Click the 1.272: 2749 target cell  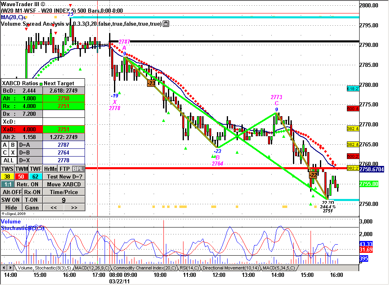click(64, 137)
